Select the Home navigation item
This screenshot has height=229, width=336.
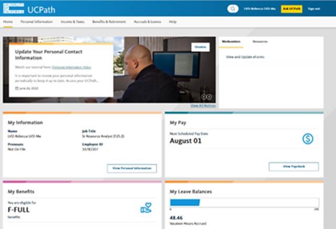pos(8,22)
